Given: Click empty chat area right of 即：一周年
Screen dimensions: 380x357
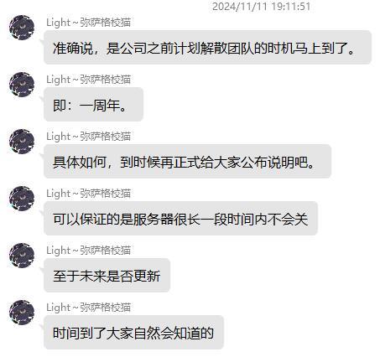Looking at the screenshot, I should tap(260, 105).
